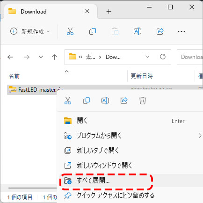This screenshot has width=203, height=203.
Task: Open the recent locations dropdown arrow
Action: [x=41, y=57]
